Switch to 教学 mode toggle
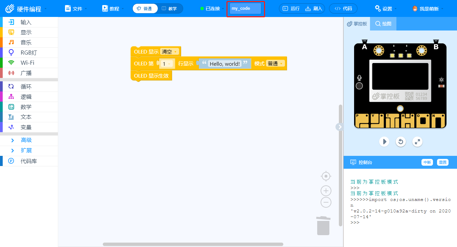The width and height of the screenshot is (457, 247). tap(170, 8)
